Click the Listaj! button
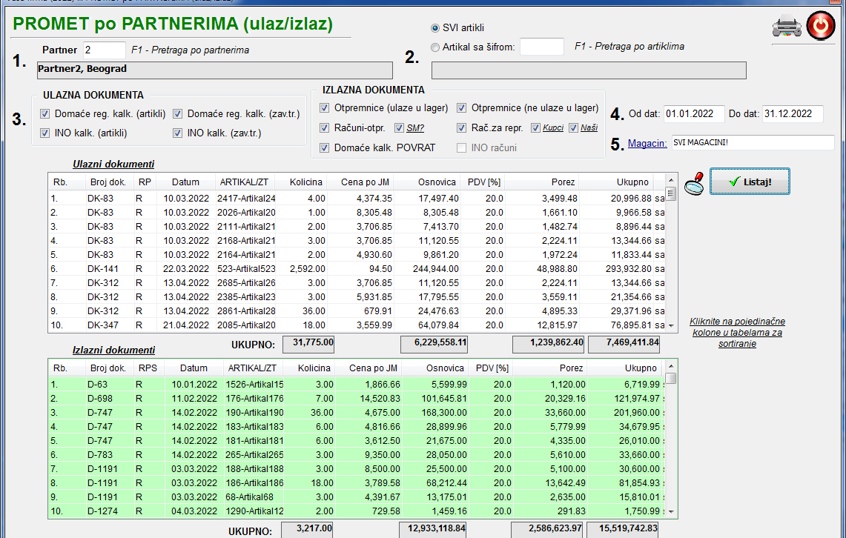This screenshot has width=846, height=538. click(750, 182)
